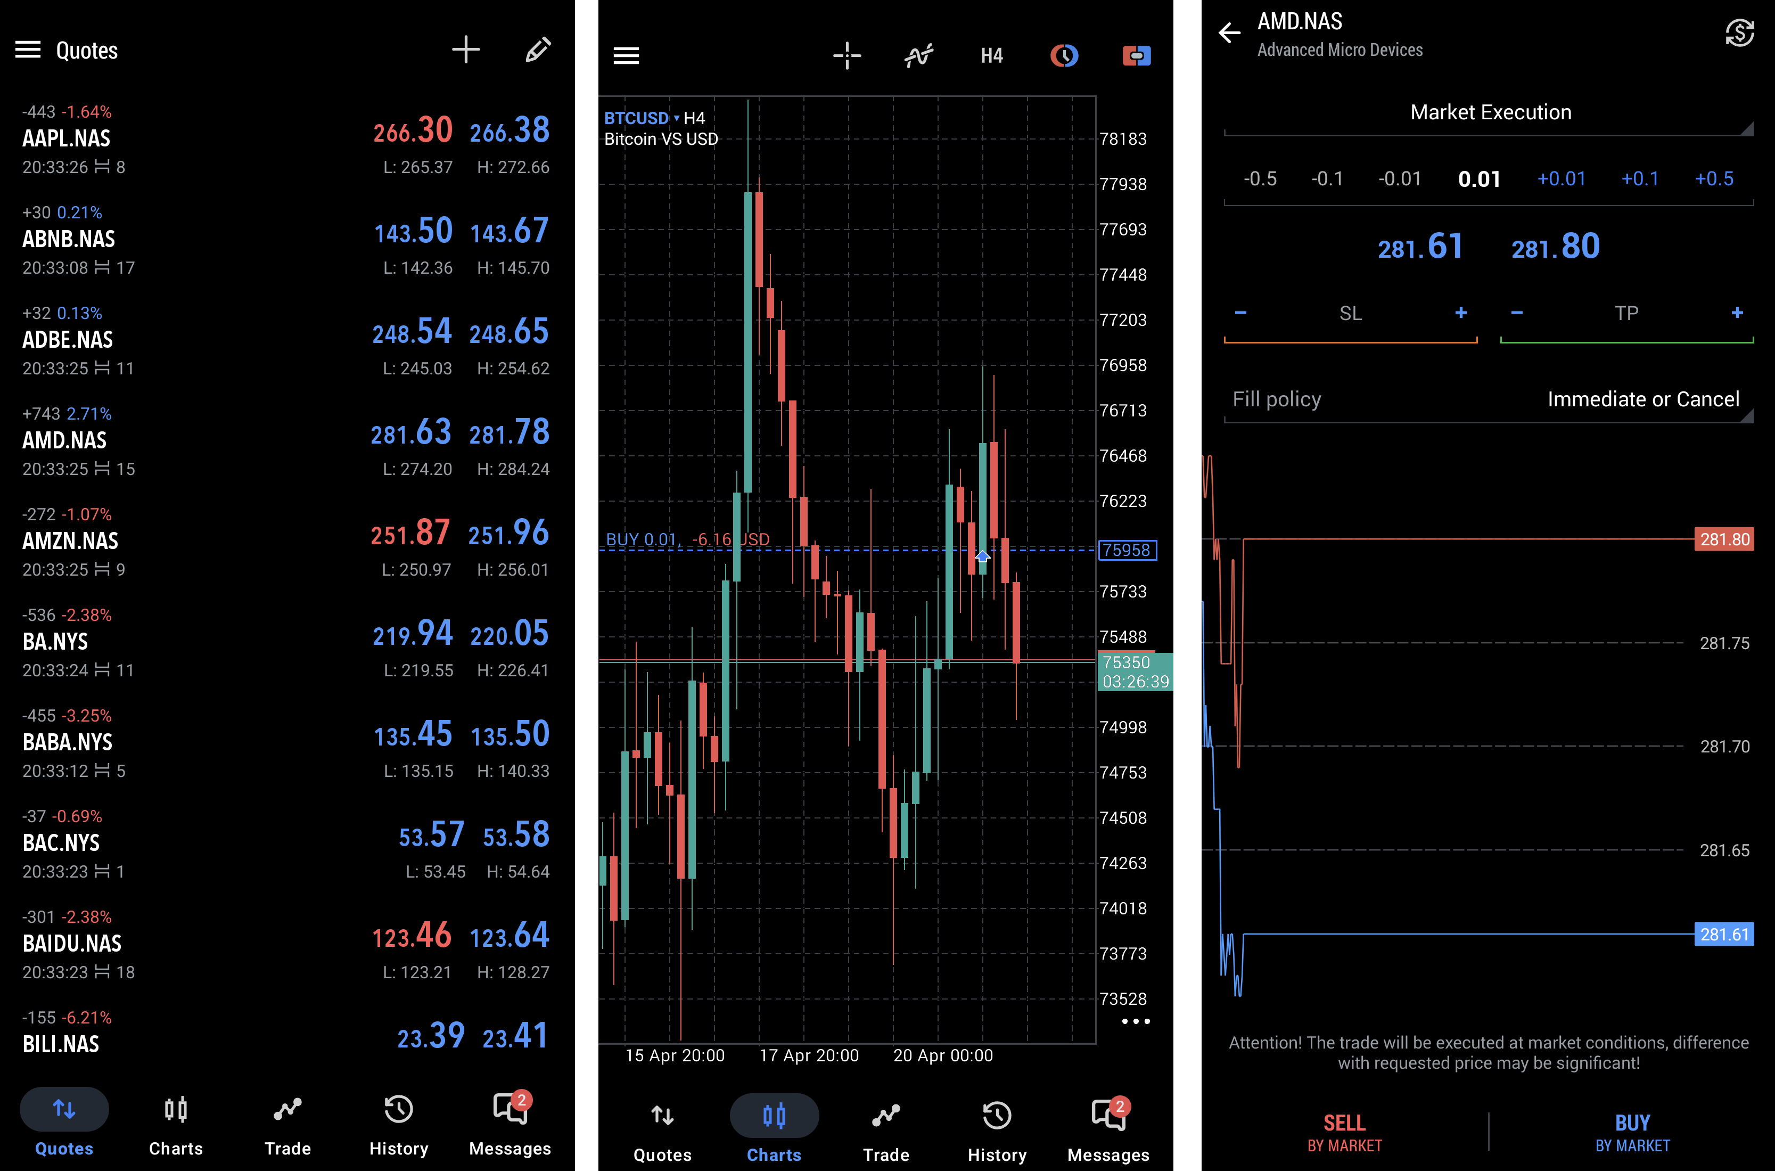Open the red-blue clock icon on chart toolbar
The width and height of the screenshot is (1775, 1171).
[1064, 56]
